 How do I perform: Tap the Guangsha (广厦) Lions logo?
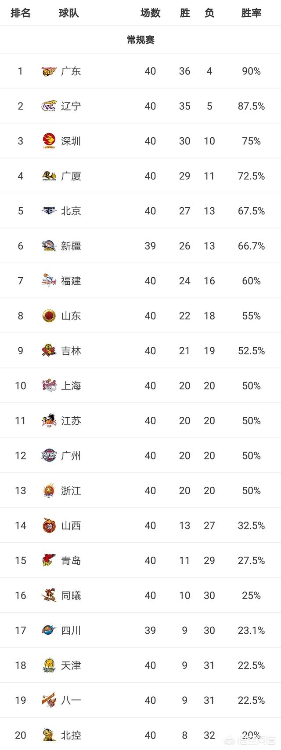coord(49,176)
